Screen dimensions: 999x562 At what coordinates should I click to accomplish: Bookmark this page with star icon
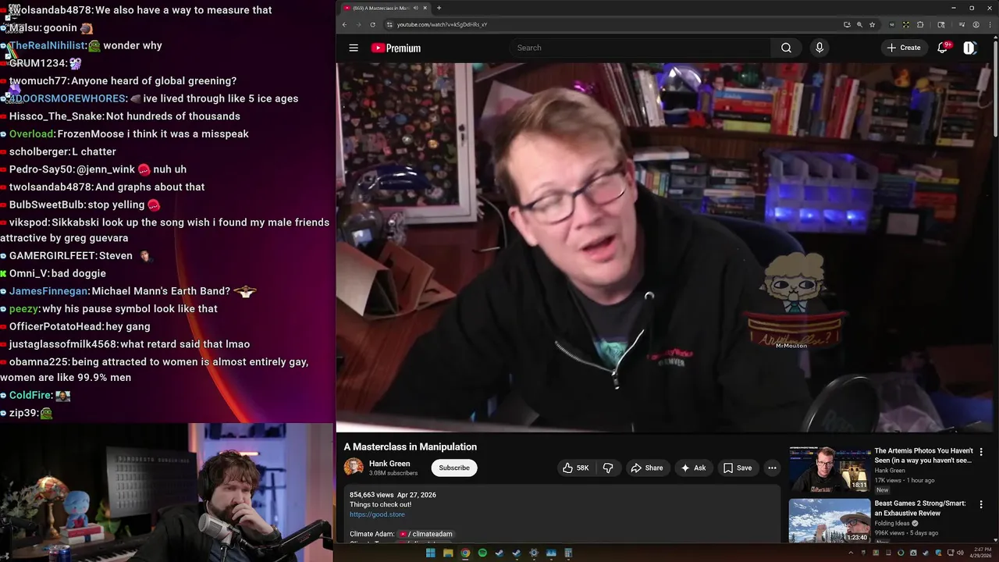[x=872, y=24]
